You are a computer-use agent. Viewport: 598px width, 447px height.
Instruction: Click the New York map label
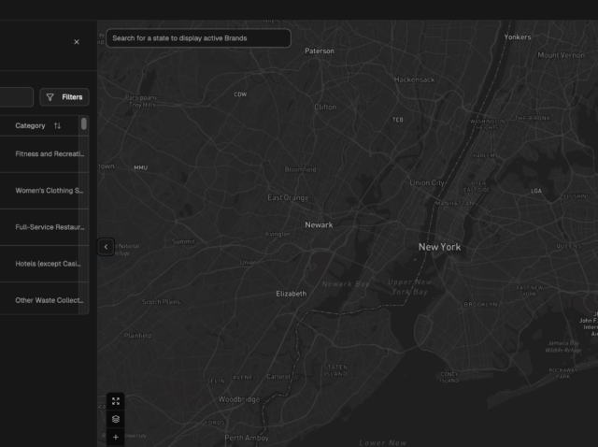[x=440, y=247]
